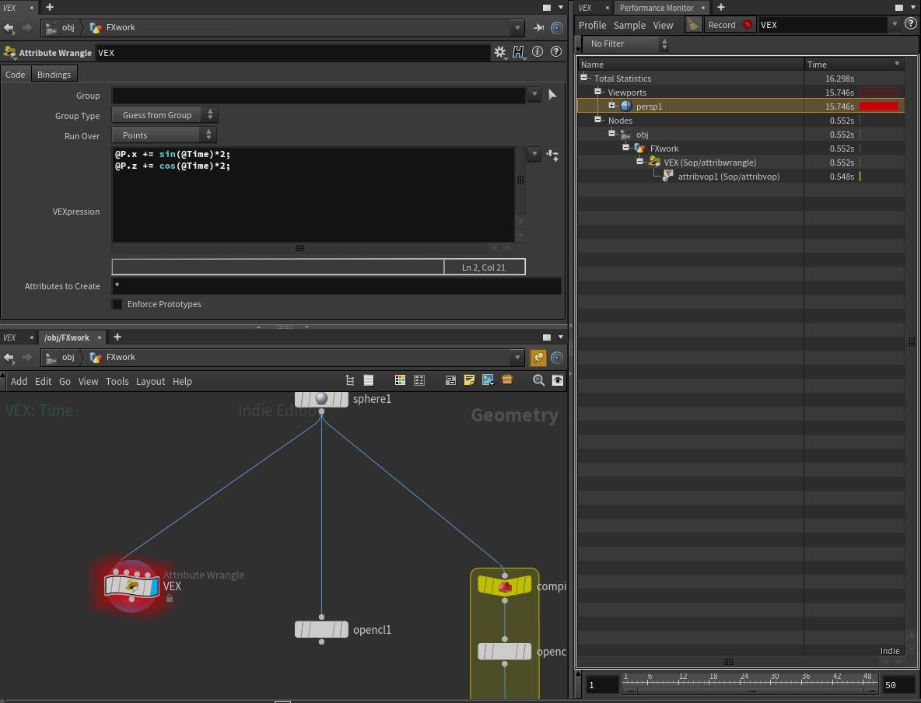The height and width of the screenshot is (703, 921).
Task: Select the opencl1 node
Action: (321, 630)
